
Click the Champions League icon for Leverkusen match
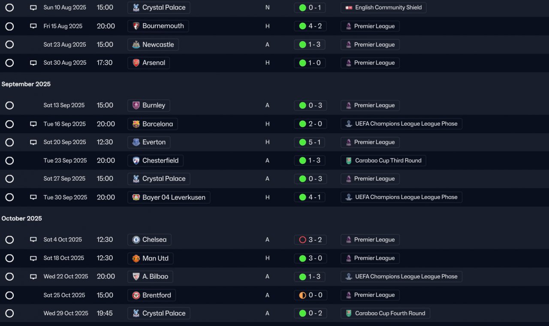(x=349, y=197)
